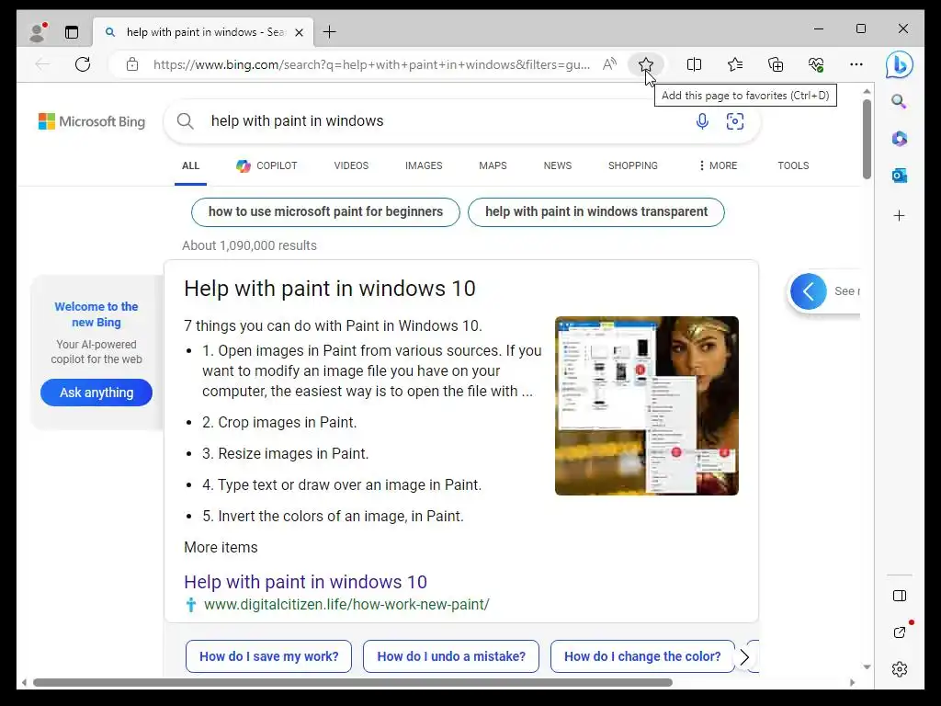Screen dimensions: 941x706
Task: Go back to previous page
Action: (42, 64)
